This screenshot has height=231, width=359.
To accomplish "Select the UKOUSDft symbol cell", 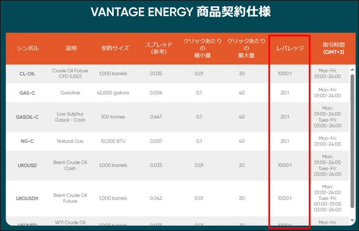I will coord(27,198).
